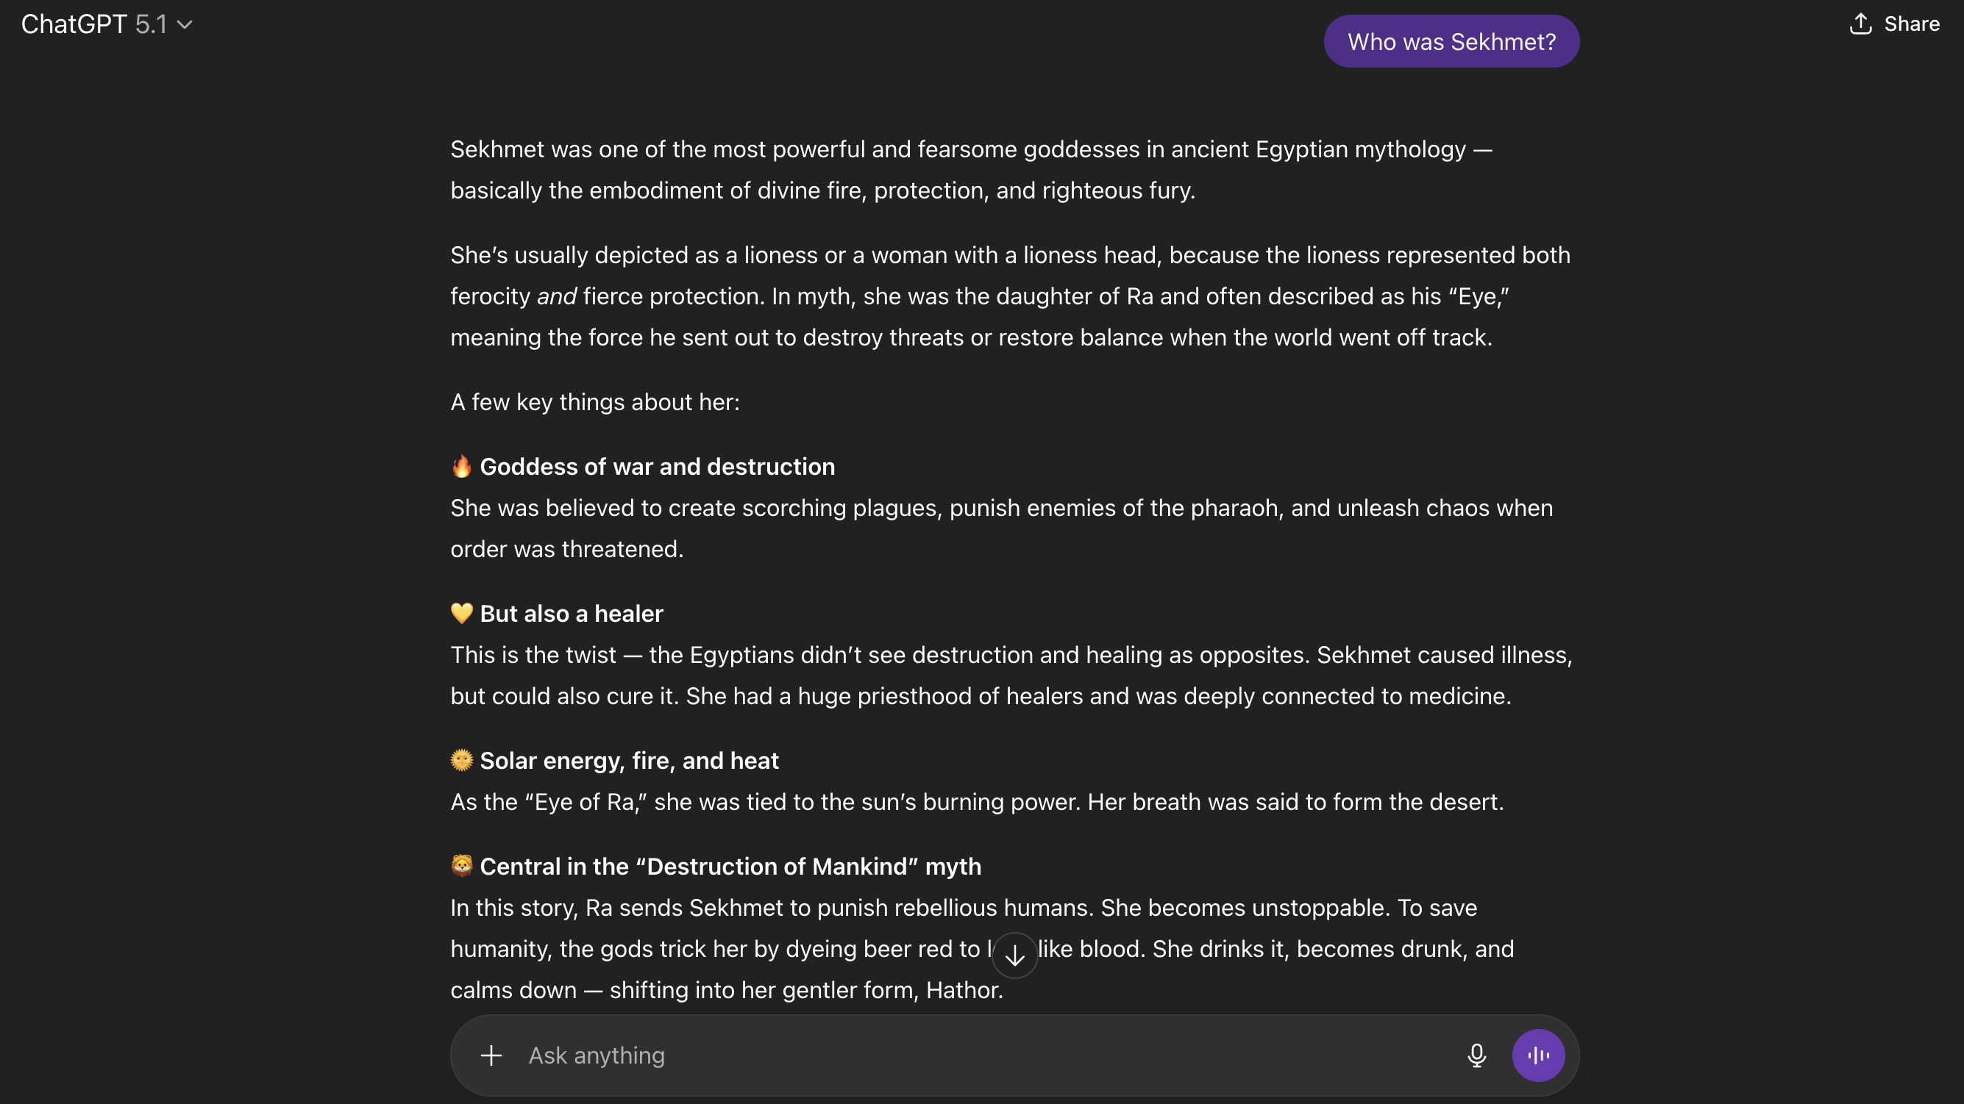Click the upload-style Share icon
Screen dimensions: 1964x1104
coord(1862,24)
